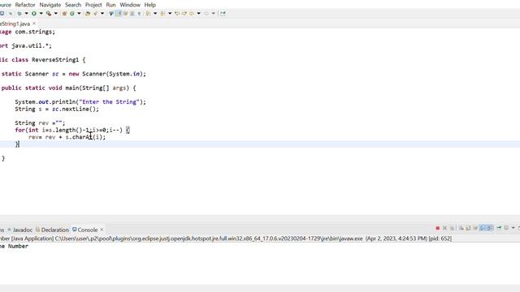This screenshot has width=520, height=292.
Task: Expand the Search dropdown arrow in toolbar
Action: pos(102,14)
